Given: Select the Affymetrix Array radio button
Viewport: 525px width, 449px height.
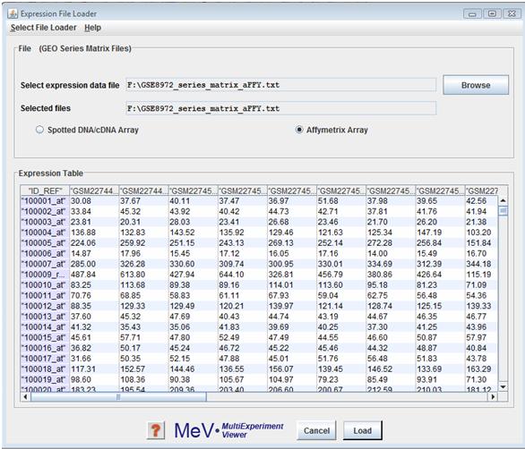Looking at the screenshot, I should point(299,130).
